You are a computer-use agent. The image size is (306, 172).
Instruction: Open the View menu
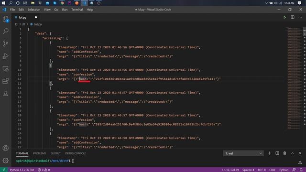pyautogui.click(x=47, y=10)
